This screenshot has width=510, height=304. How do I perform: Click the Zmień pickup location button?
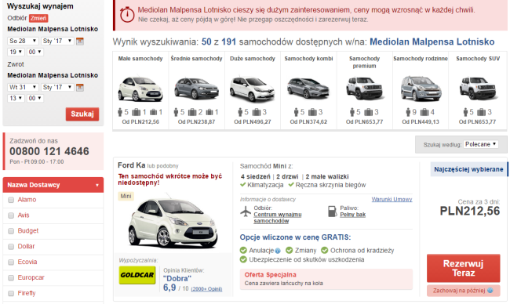point(38,18)
